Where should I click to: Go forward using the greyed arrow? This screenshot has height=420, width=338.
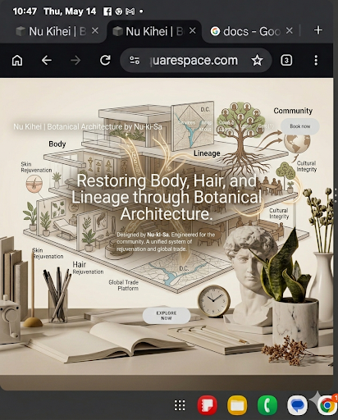[x=75, y=60]
